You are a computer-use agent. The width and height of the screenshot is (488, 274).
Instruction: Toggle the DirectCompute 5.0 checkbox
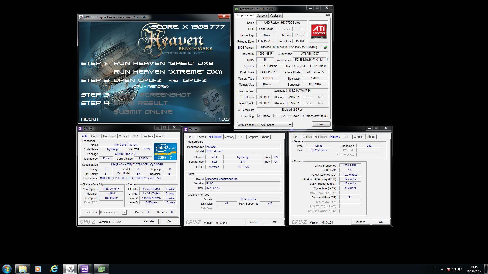(x=303, y=116)
